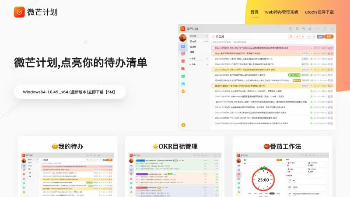Open the user avatar in app sidebar
This screenshot has width=350, height=197.
tap(184, 37)
